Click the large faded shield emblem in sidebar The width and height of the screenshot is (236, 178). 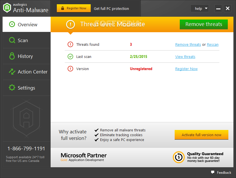coord(26,118)
